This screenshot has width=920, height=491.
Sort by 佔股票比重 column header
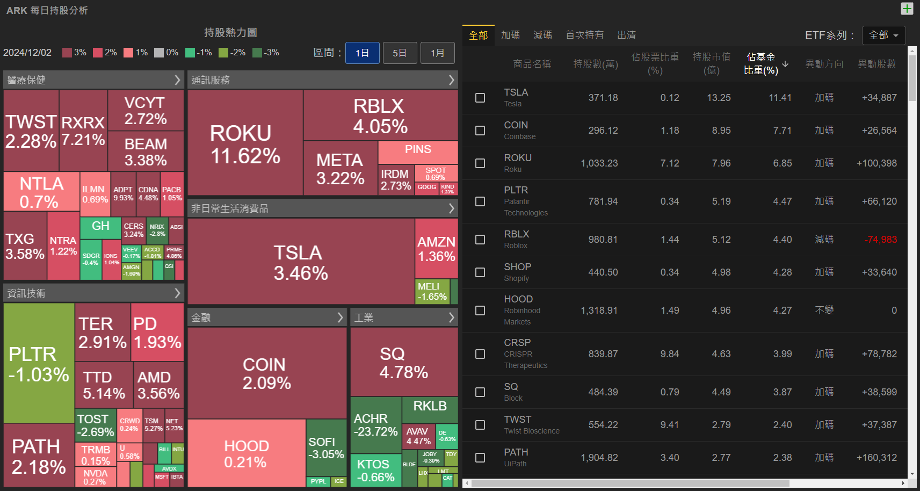(655, 63)
